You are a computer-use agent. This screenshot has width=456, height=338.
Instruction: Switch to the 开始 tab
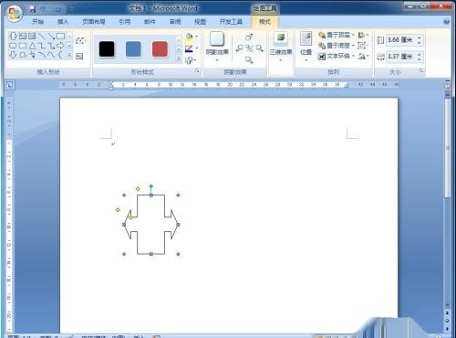point(38,22)
